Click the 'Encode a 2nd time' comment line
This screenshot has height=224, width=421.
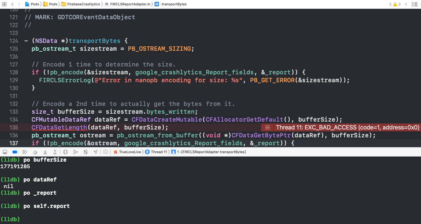point(133,104)
